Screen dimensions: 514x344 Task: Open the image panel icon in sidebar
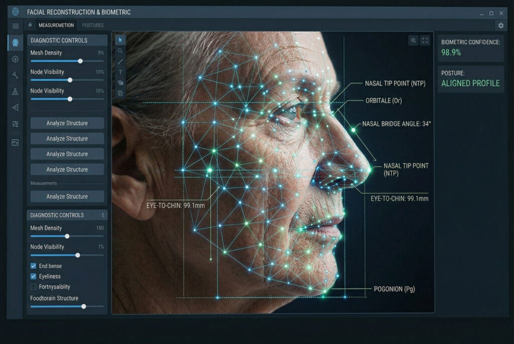tap(15, 142)
